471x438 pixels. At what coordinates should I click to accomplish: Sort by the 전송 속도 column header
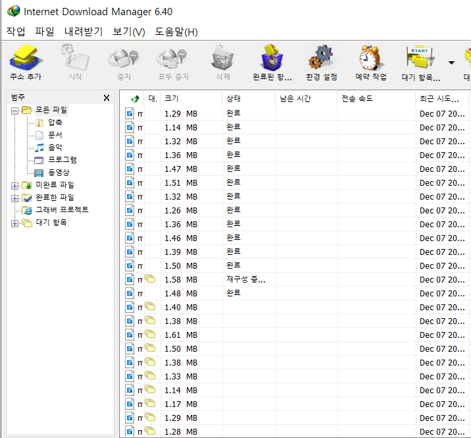tap(377, 98)
